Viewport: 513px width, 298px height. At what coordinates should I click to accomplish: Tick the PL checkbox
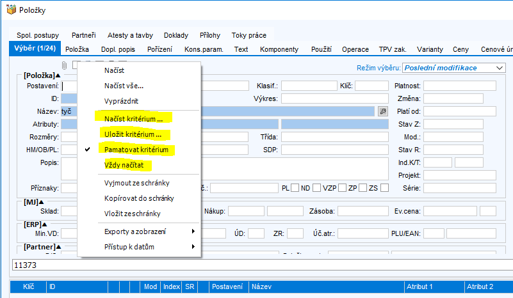click(x=295, y=188)
